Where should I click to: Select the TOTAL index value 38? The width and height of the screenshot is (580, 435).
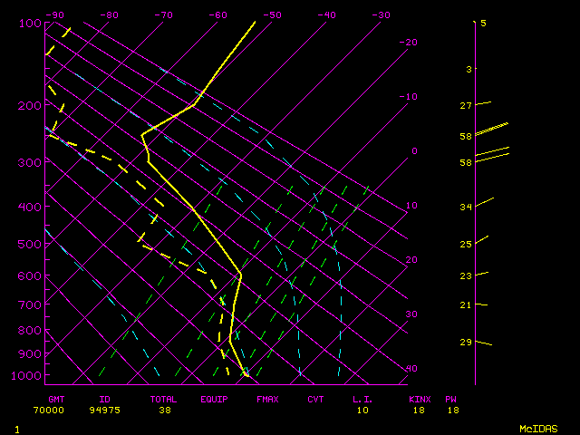(164, 410)
